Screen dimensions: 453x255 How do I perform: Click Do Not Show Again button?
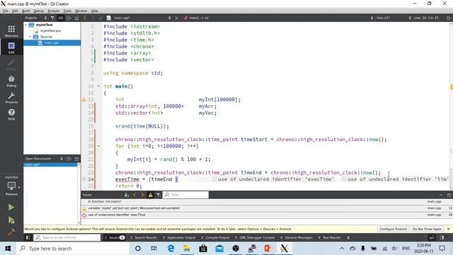pos(427,229)
